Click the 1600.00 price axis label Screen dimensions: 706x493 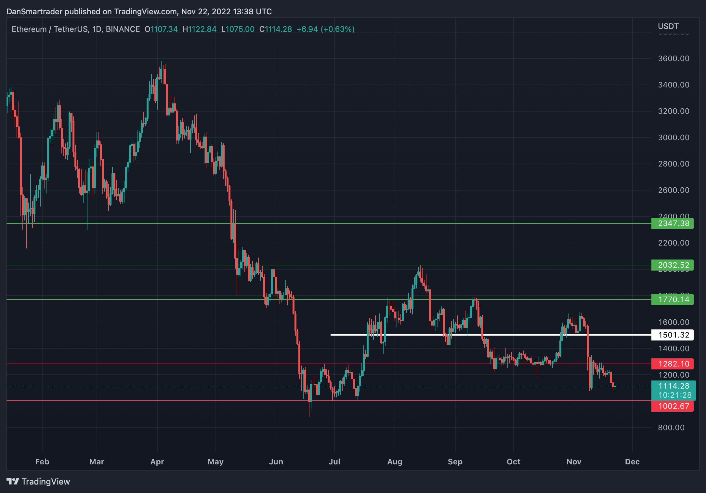pyautogui.click(x=674, y=322)
